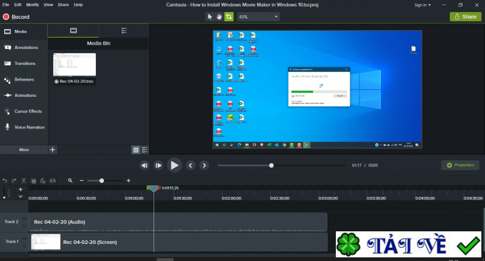Toggle visibility eye on Track 1
The image size is (485, 261).
(x=25, y=239)
